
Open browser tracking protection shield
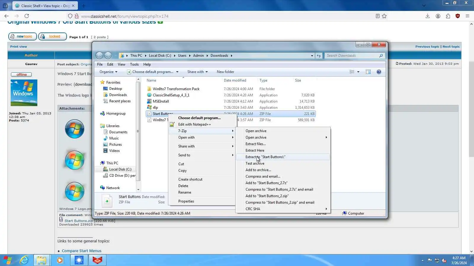tap(70, 16)
